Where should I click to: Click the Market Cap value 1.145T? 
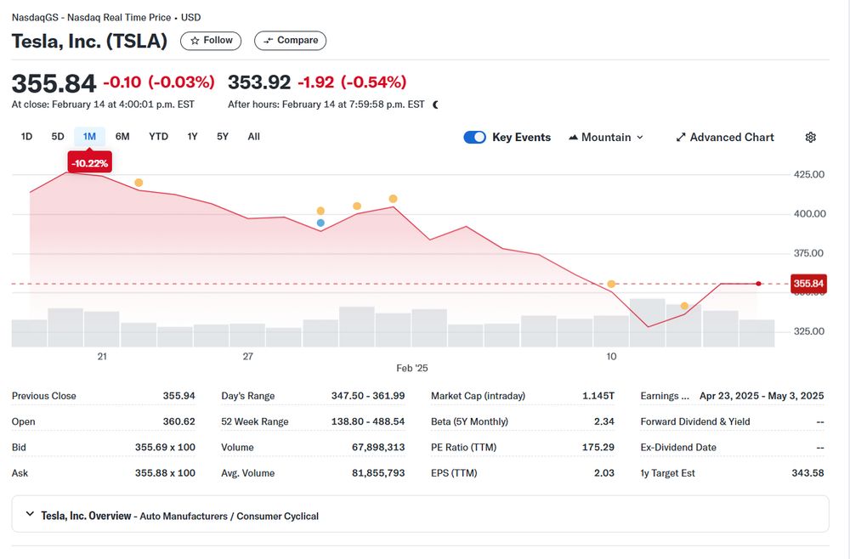point(598,396)
